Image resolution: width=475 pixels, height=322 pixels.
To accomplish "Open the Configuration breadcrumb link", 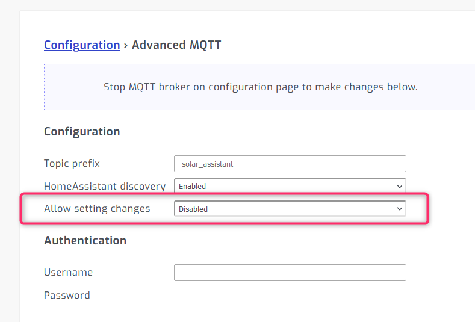I will coord(82,45).
